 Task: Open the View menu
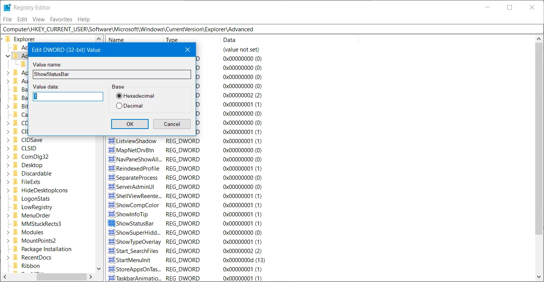pos(39,19)
